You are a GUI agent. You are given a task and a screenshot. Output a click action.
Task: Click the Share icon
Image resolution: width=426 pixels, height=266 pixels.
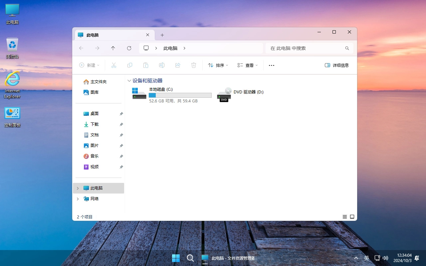point(178,65)
